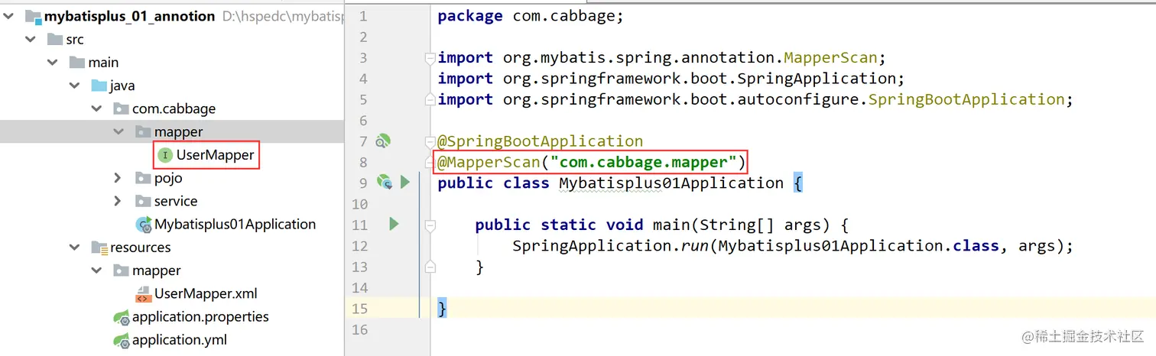Collapse the resources folder arrow
The height and width of the screenshot is (356, 1156).
[74, 248]
